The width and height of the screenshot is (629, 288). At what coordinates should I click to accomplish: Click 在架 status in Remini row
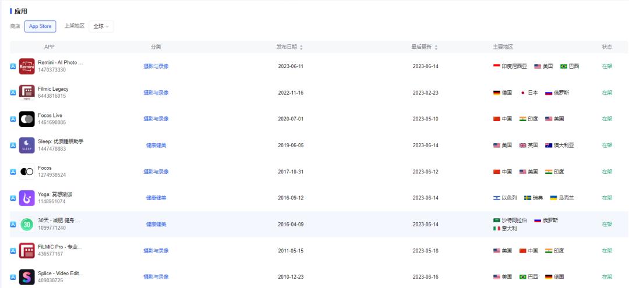coord(607,66)
